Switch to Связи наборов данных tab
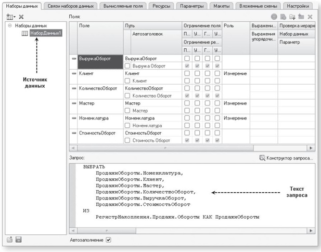Viewport: 321px width, 252px height. pos(71,6)
